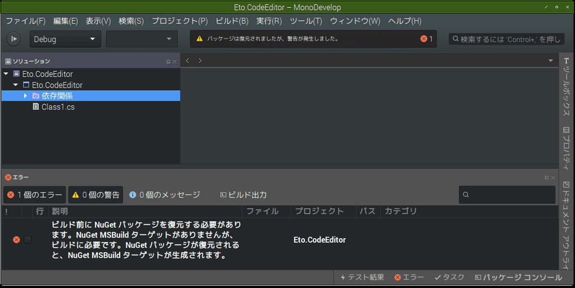575x288 pixels.
Task: Close the ソリューション pad
Action: point(175,62)
